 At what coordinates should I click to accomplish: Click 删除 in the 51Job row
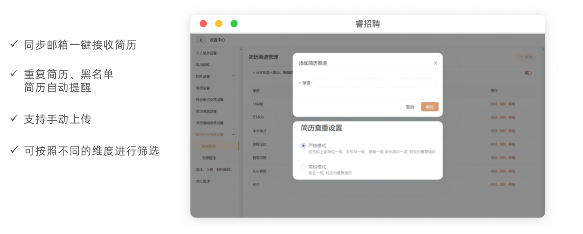494,117
